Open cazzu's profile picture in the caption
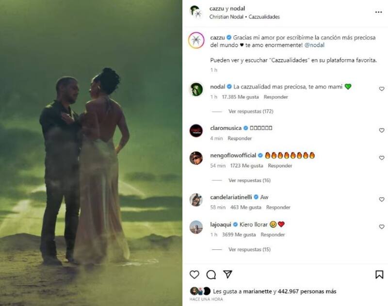Image resolution: width=388 pixels, height=306 pixels. [196, 41]
